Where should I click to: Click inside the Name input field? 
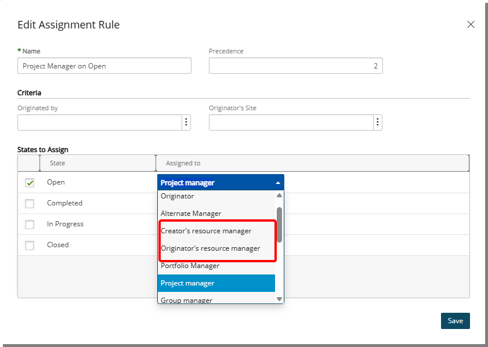click(104, 66)
